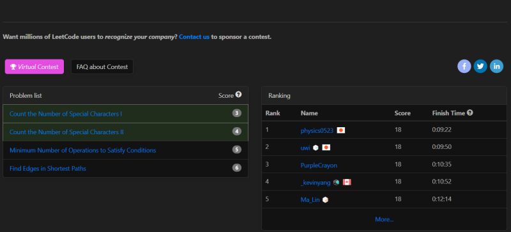Viewport: 511px width, 232px height.
Task: Open FAQ about Contest
Action: tap(102, 67)
